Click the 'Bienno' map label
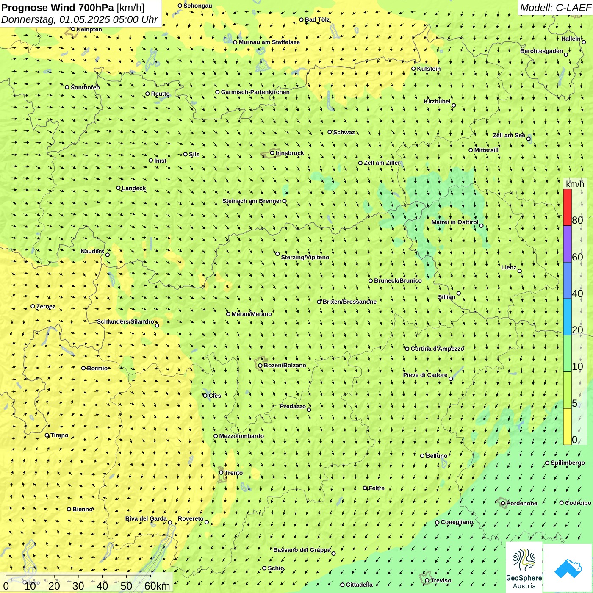The height and width of the screenshot is (593, 593). click(x=83, y=509)
